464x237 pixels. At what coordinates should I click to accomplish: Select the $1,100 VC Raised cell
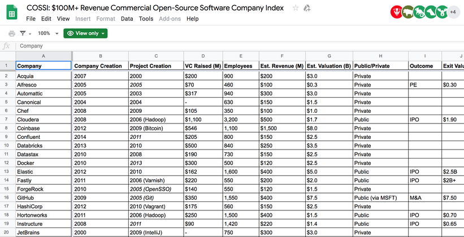[x=203, y=120]
